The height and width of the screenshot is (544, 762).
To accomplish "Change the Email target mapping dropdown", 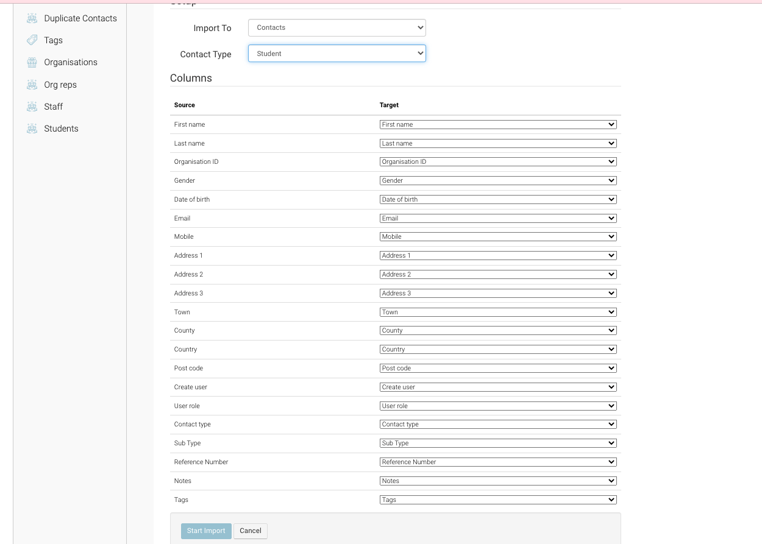I will tap(497, 218).
